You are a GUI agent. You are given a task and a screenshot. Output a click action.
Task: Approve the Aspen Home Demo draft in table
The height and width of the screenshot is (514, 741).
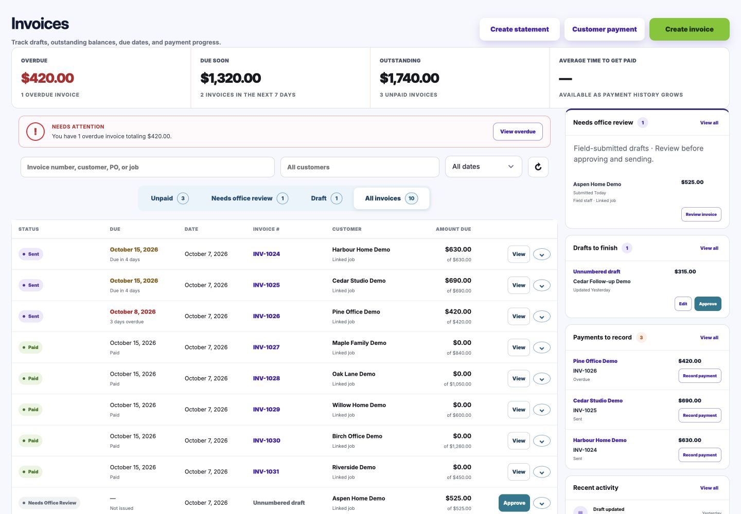pos(514,503)
